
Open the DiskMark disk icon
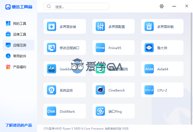click(x=51, y=111)
